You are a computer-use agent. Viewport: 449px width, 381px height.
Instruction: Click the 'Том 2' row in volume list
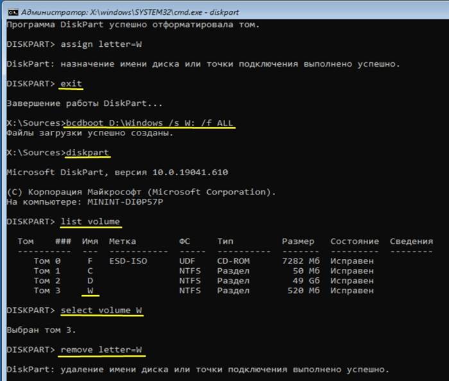pos(203,281)
